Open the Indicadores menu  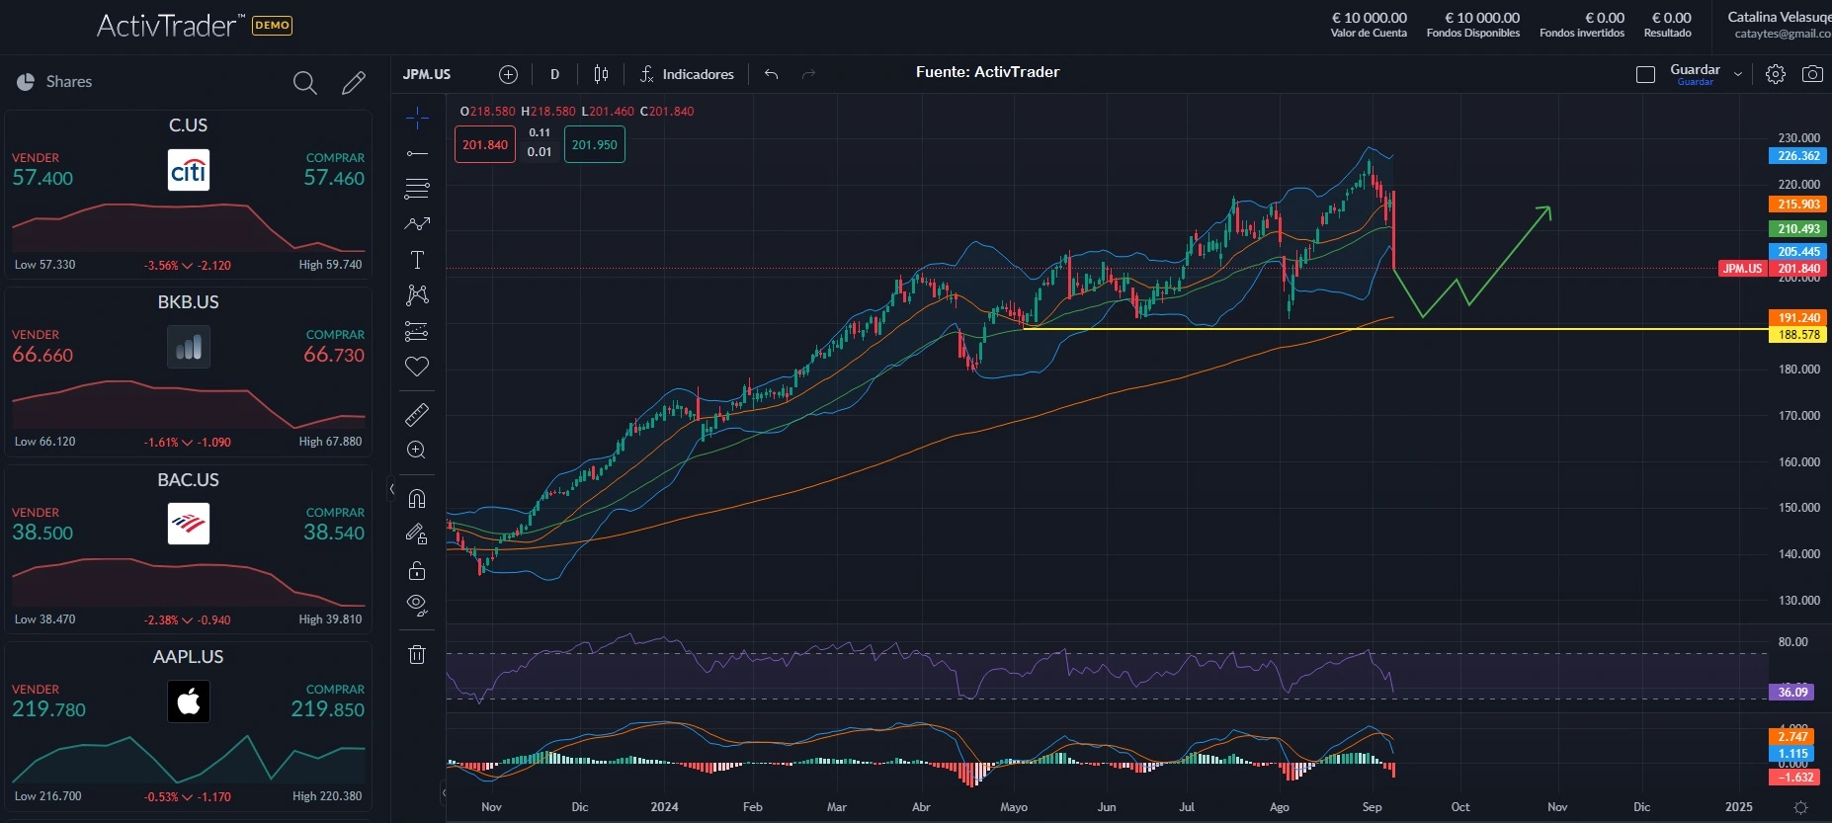[687, 74]
